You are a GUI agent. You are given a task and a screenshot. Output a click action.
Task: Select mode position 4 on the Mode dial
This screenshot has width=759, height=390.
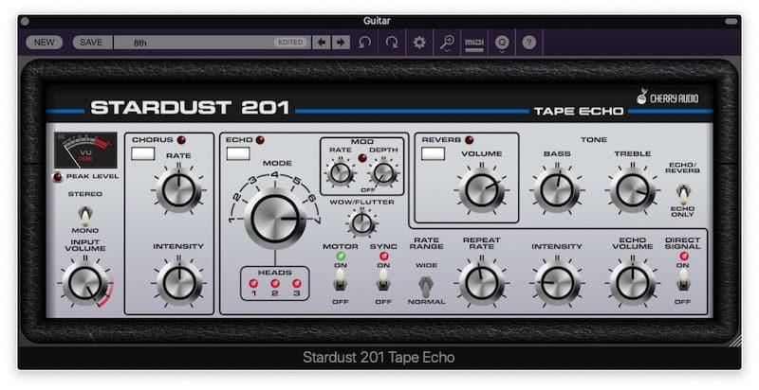pyautogui.click(x=275, y=175)
